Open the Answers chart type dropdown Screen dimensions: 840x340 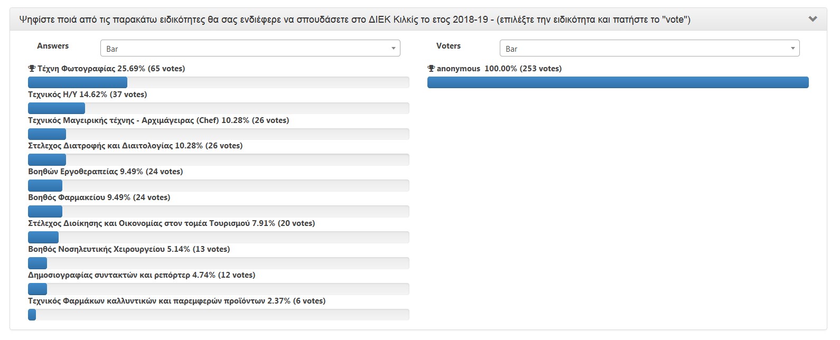click(x=250, y=49)
